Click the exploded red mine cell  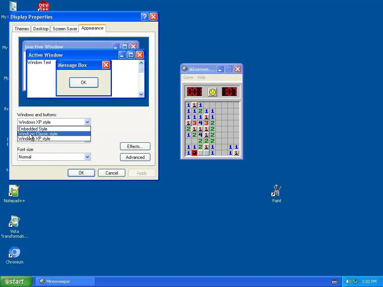pos(194,153)
